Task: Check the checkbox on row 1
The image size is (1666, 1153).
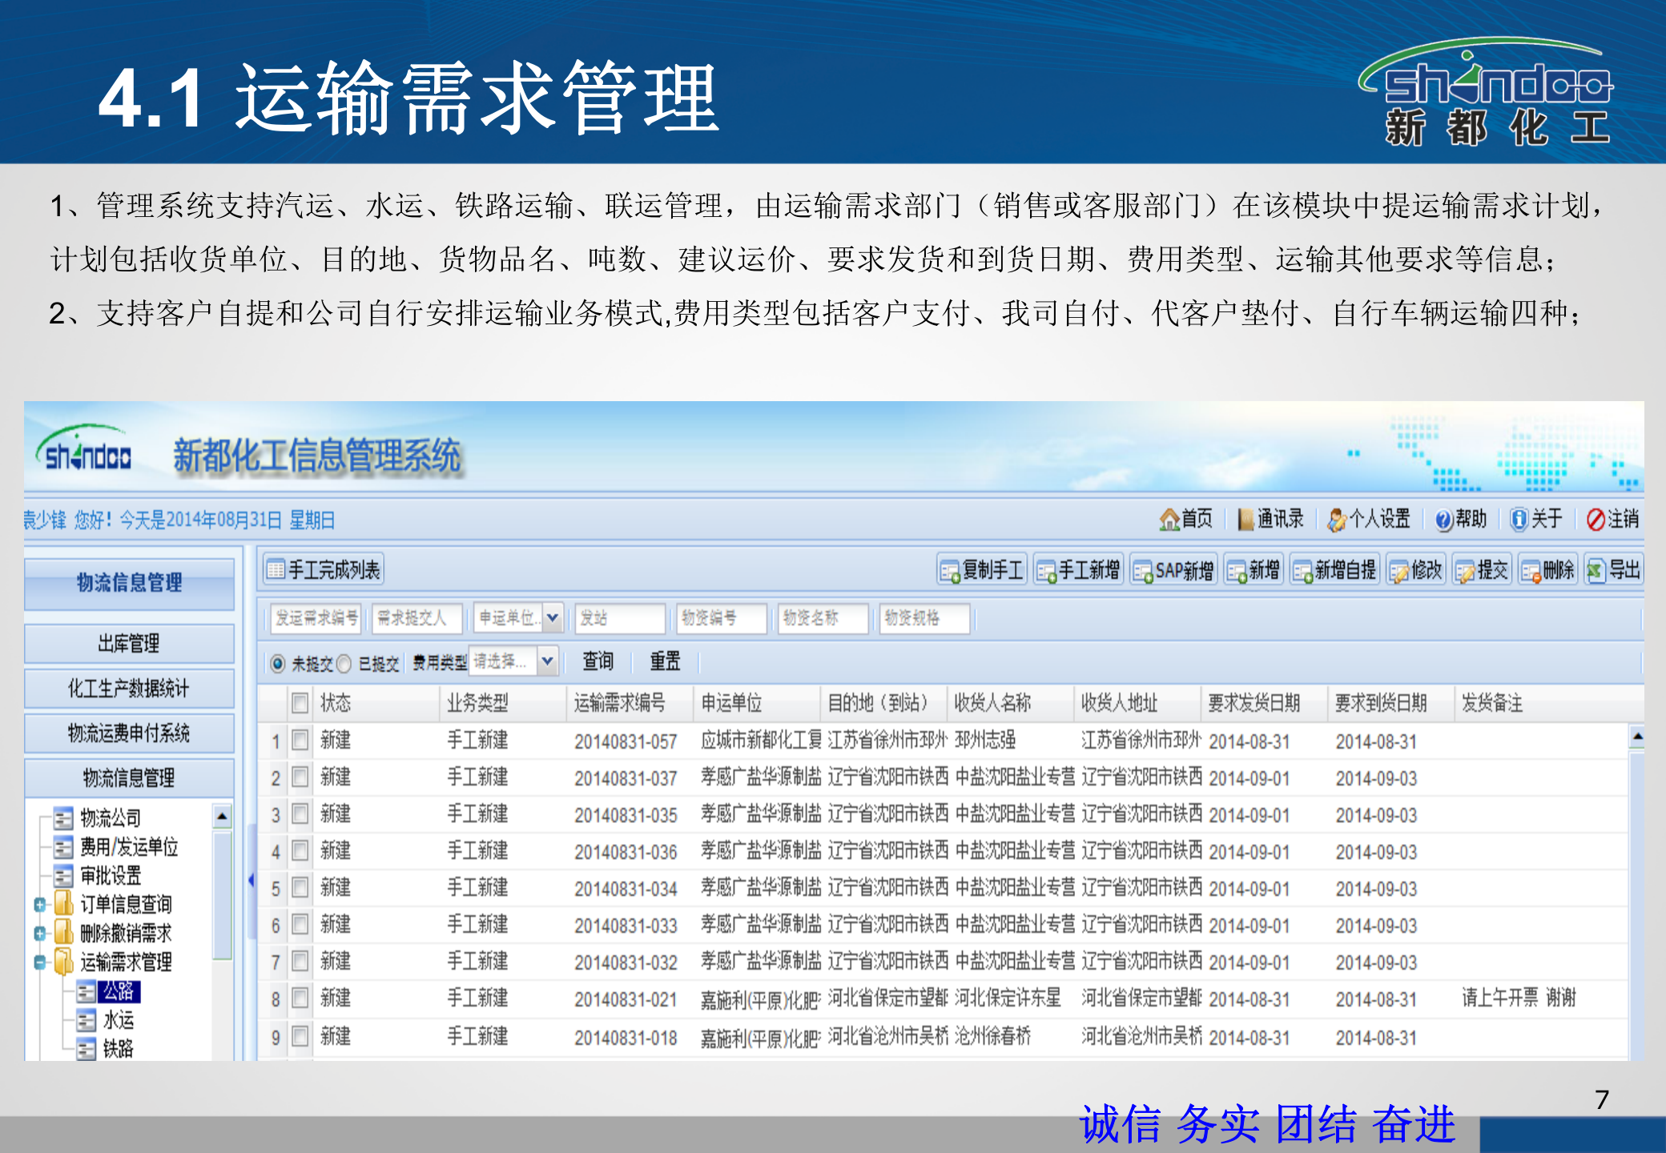Action: point(300,741)
